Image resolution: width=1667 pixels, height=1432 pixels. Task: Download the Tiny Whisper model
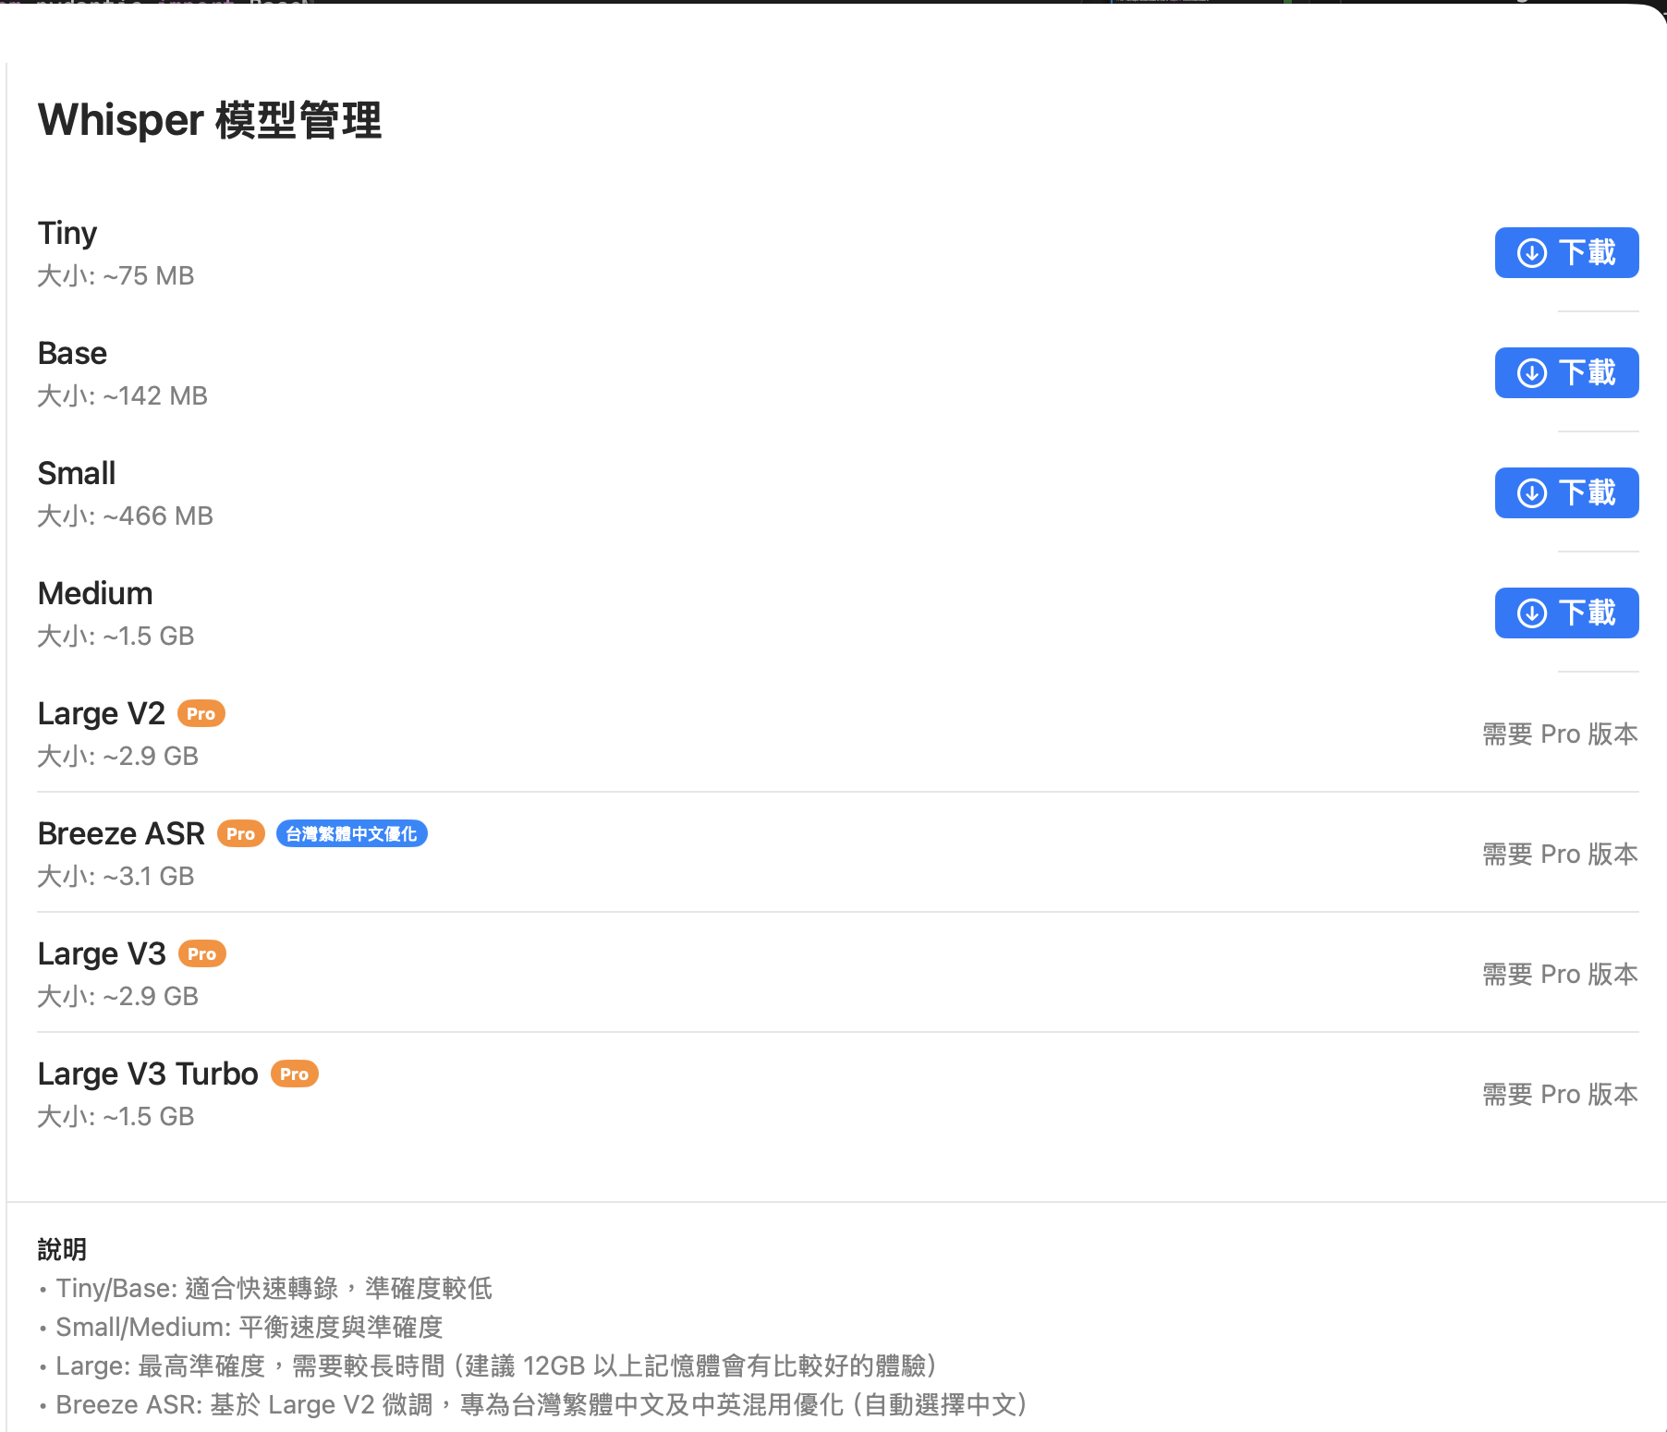pos(1566,252)
